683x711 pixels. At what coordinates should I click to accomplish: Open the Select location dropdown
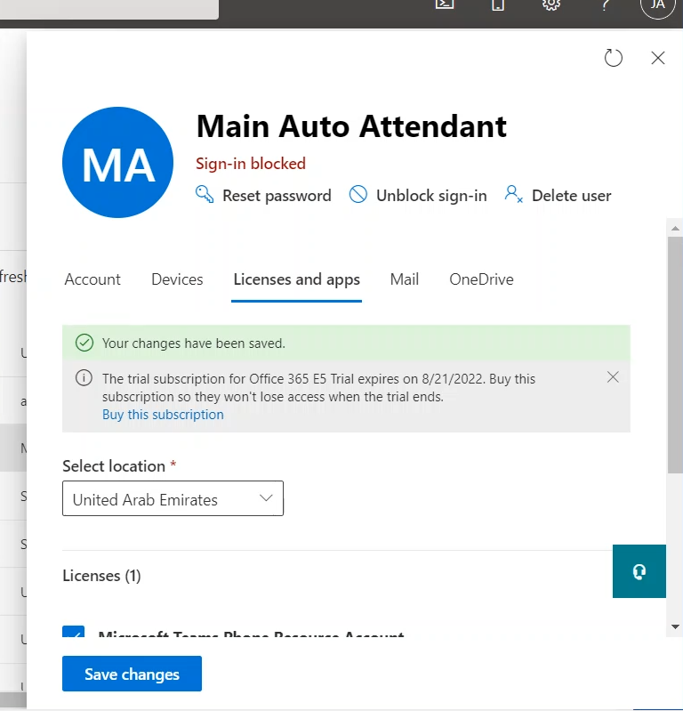(x=173, y=499)
